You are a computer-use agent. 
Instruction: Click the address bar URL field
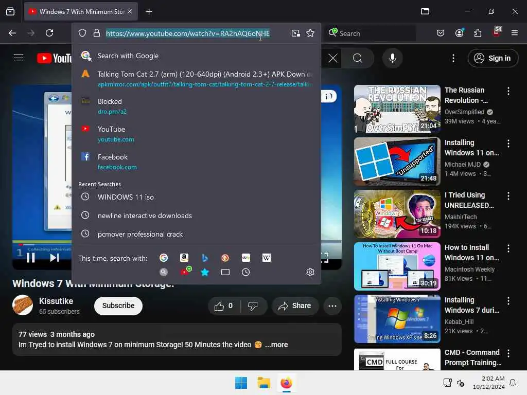coord(195,33)
